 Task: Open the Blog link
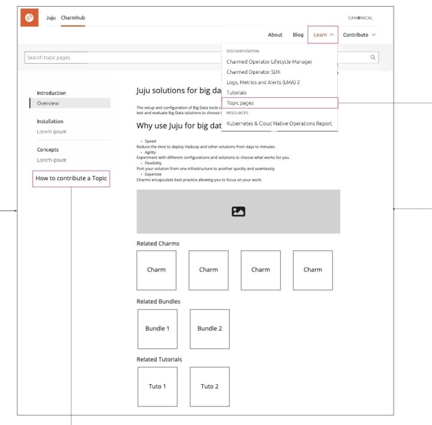298,35
